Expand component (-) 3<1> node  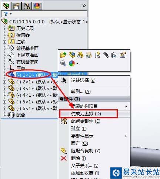[4, 89]
